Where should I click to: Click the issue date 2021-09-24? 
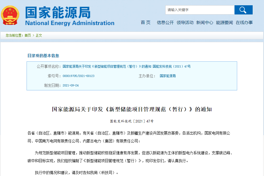coord(71,85)
